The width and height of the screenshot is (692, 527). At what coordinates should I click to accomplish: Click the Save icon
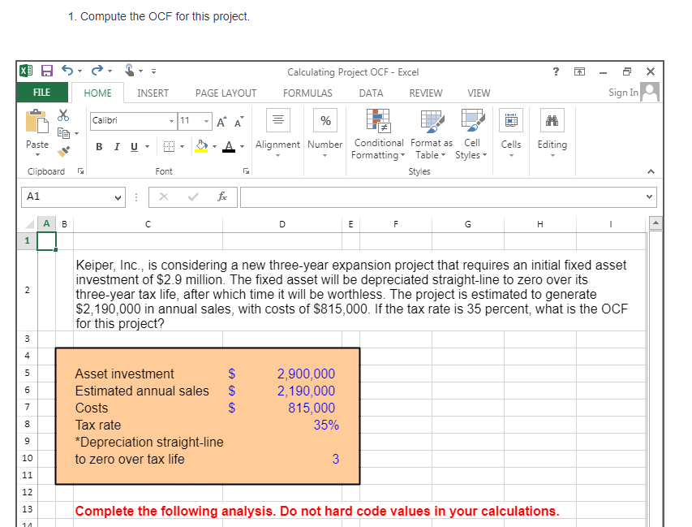pyautogui.click(x=46, y=71)
